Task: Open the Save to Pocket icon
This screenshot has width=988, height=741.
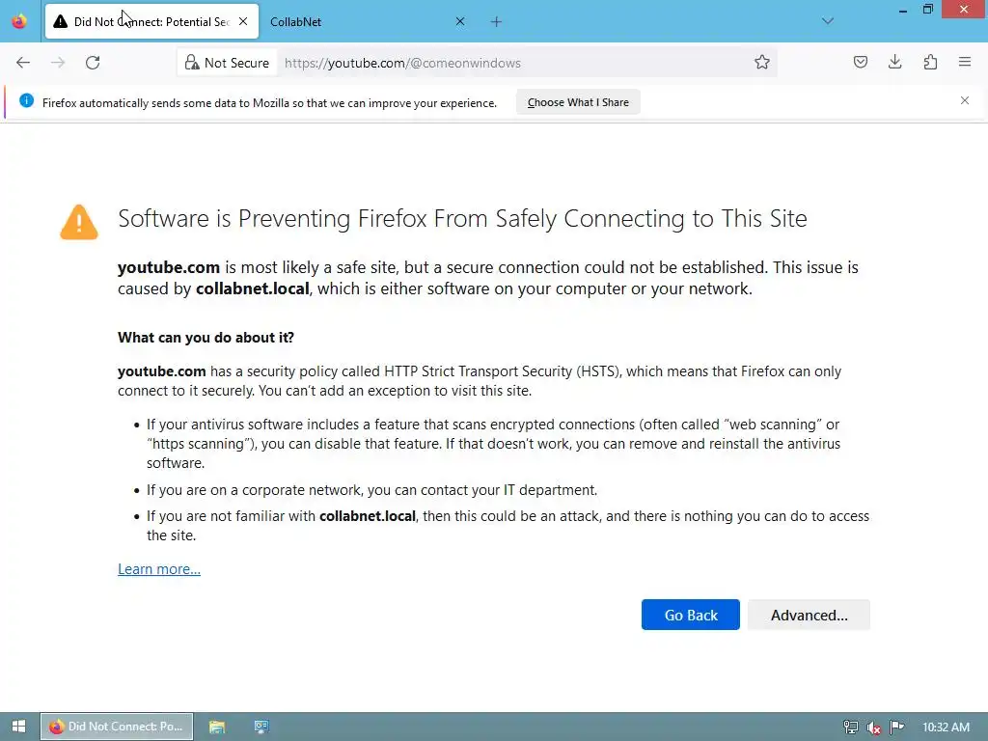Action: [x=860, y=62]
